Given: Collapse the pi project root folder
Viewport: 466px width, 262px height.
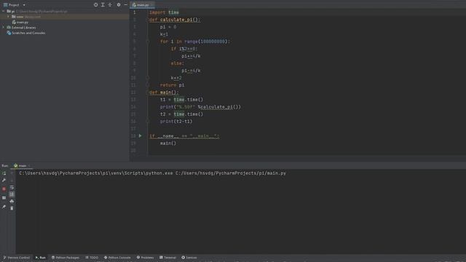Looking at the screenshot, I should click(x=3, y=12).
